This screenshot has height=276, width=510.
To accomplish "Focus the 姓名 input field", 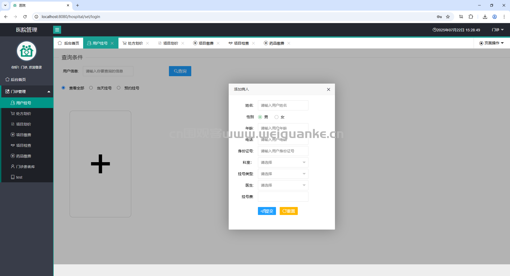I will tap(283, 105).
